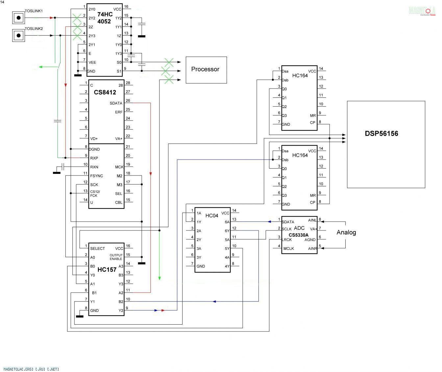Select the HC157 multiplexer label
This screenshot has height=372, width=442.
pyautogui.click(x=107, y=270)
